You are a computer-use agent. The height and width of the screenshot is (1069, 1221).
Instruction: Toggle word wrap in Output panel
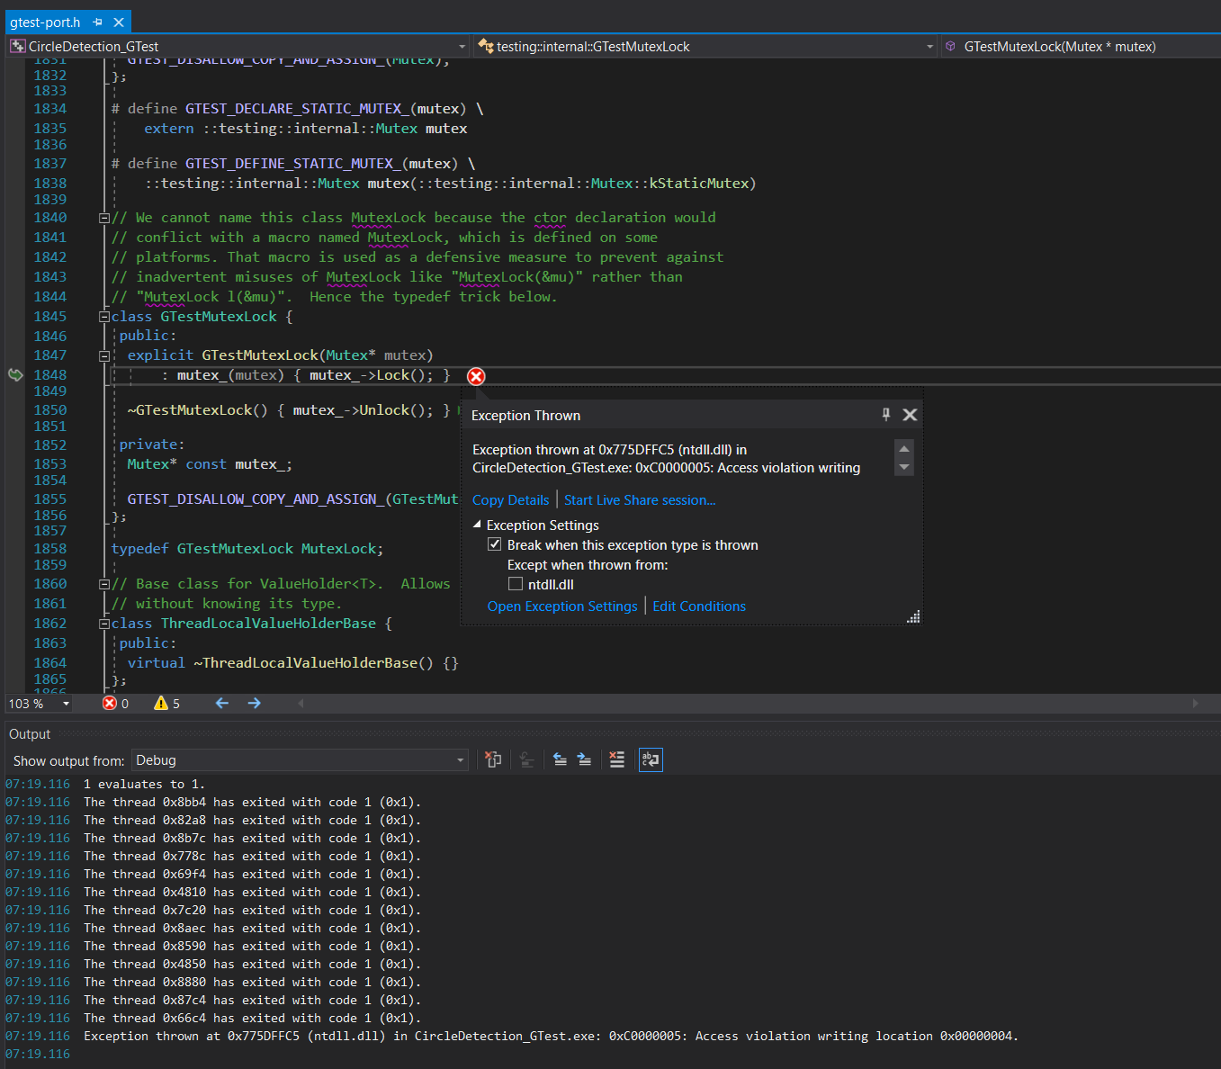pyautogui.click(x=650, y=759)
